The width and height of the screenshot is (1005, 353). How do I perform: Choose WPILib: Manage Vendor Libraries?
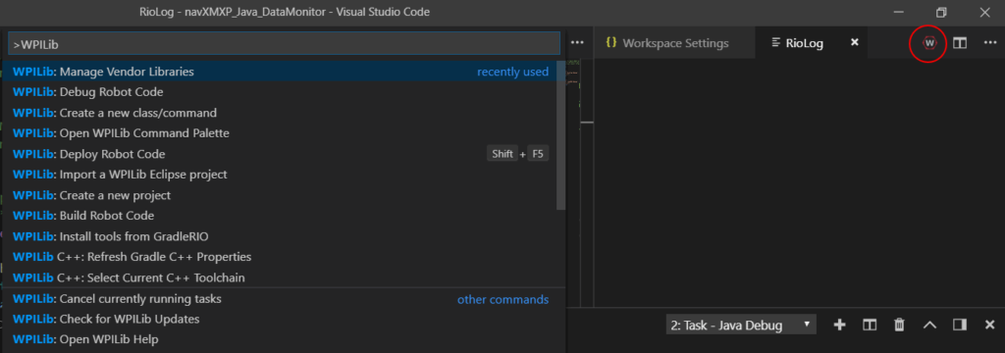click(280, 72)
